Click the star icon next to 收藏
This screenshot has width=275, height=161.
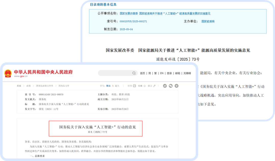click(x=145, y=86)
